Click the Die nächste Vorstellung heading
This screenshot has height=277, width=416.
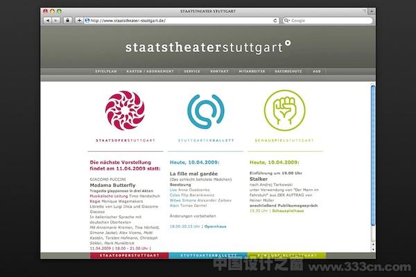(125, 166)
